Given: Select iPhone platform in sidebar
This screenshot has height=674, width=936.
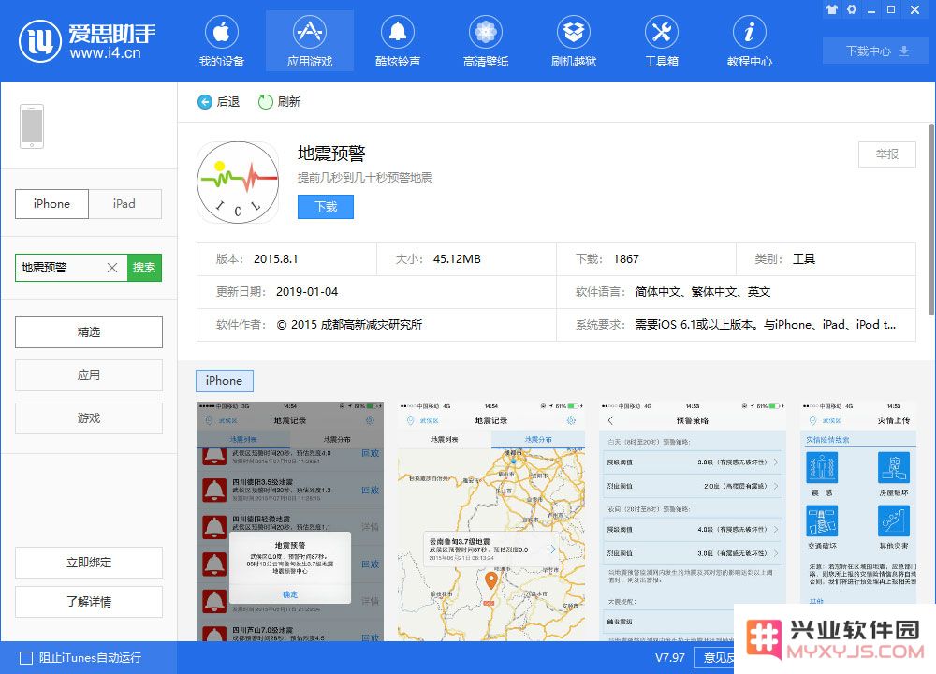Looking at the screenshot, I should [51, 203].
